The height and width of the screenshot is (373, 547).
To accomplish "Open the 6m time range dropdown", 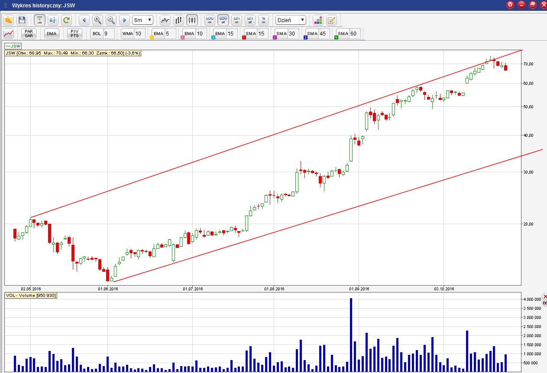I will [x=143, y=20].
